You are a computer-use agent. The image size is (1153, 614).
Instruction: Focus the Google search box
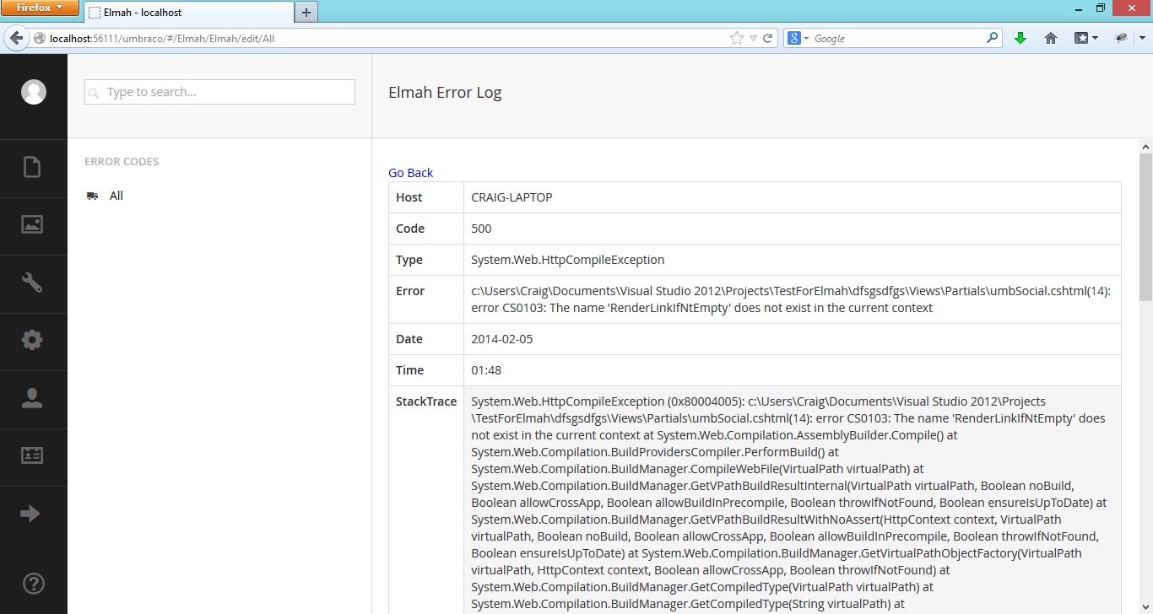899,38
